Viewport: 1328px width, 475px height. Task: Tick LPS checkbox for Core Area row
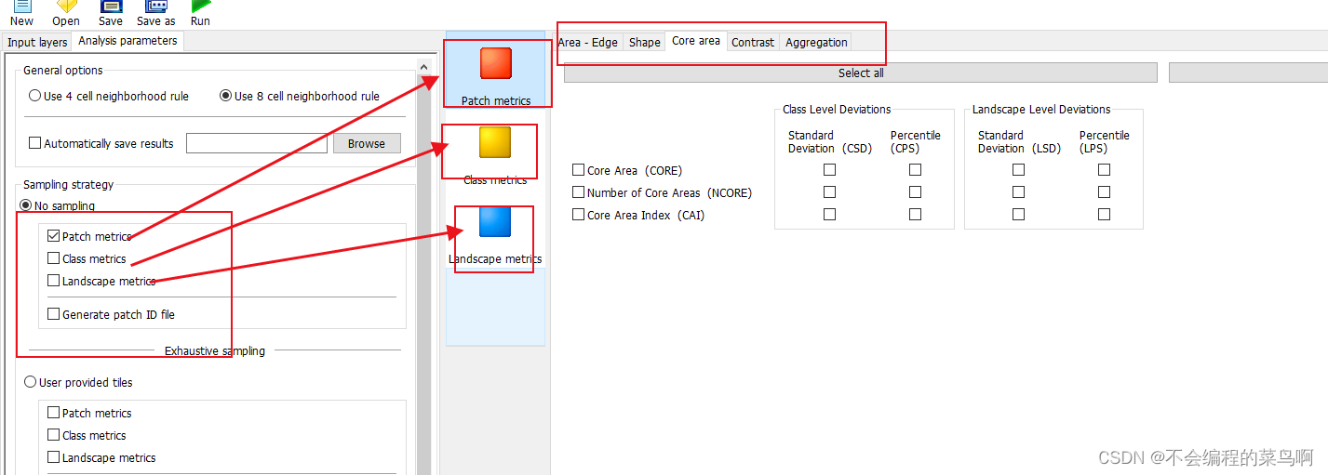pyautogui.click(x=1105, y=170)
